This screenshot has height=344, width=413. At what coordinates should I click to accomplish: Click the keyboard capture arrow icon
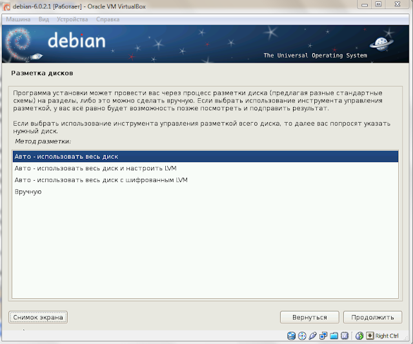coord(370,336)
